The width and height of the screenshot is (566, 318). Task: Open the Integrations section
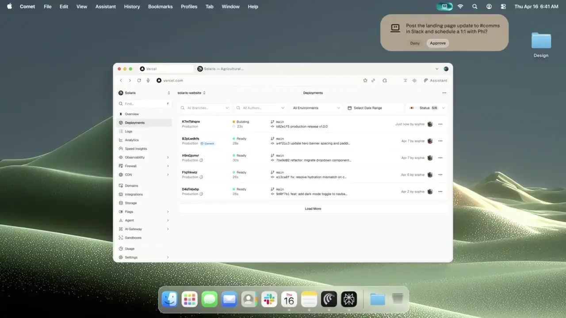tap(144, 194)
